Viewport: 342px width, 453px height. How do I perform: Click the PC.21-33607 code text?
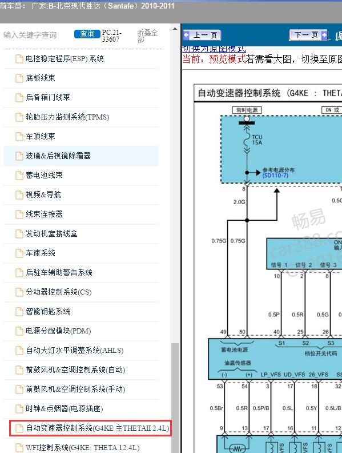[112, 36]
